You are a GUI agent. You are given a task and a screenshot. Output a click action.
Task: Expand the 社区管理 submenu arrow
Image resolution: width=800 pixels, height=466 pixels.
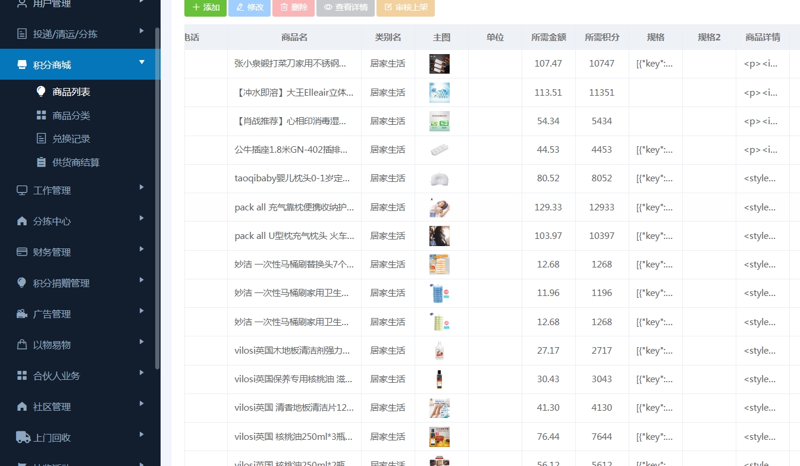(142, 404)
